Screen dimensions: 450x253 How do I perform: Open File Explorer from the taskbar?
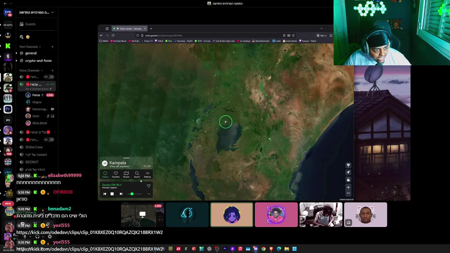287,249
